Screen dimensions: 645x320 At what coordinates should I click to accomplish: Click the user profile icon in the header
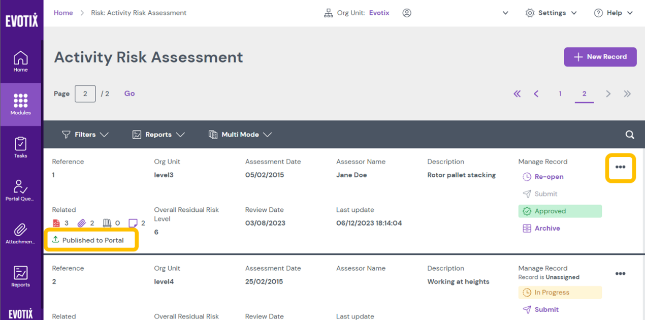[x=407, y=13]
